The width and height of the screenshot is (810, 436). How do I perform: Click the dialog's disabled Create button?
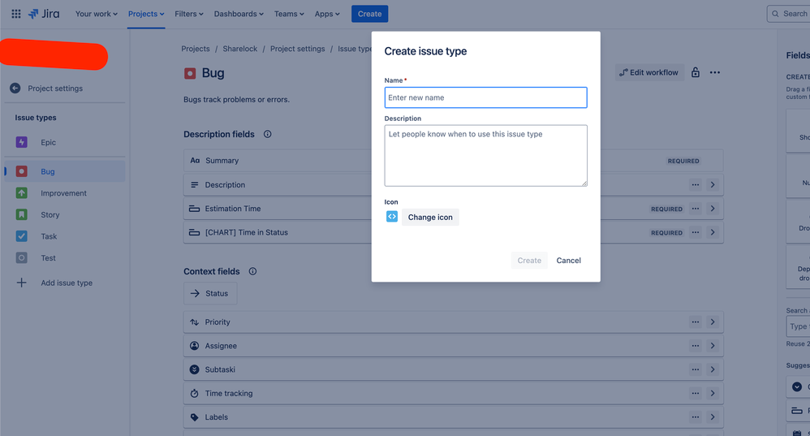[x=529, y=261]
